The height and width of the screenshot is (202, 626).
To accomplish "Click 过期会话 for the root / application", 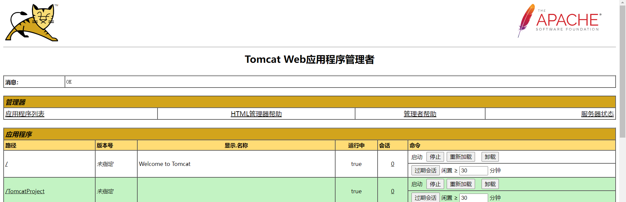I will (x=425, y=170).
